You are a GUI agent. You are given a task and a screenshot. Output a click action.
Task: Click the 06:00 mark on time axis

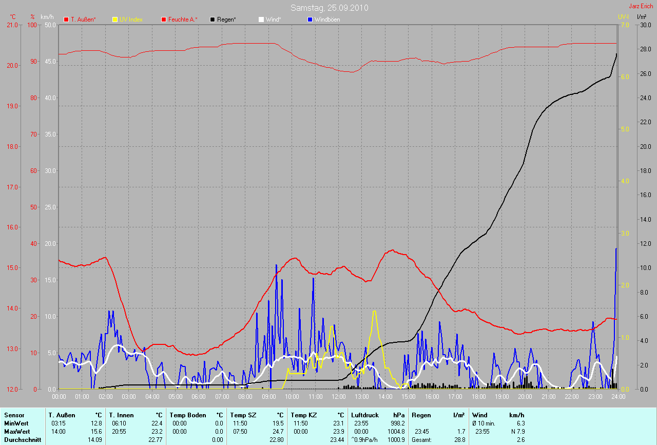[x=199, y=396]
